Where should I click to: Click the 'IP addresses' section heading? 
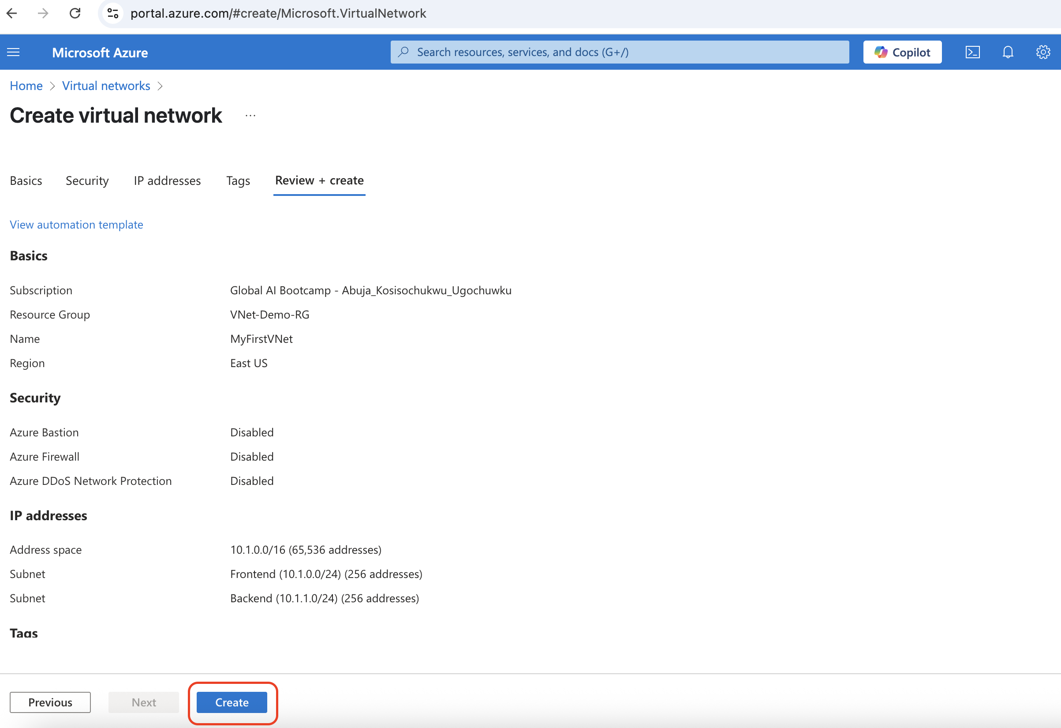click(49, 515)
